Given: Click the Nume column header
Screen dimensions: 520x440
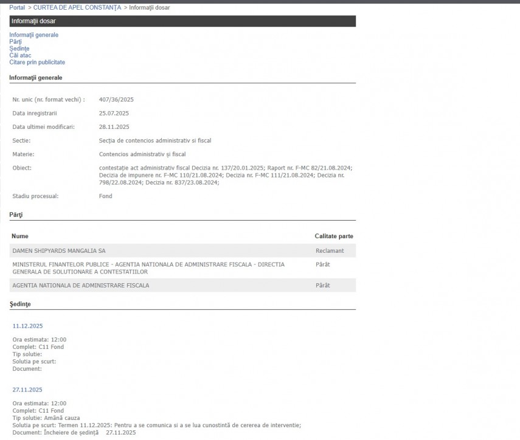Looking at the screenshot, I should click(x=20, y=236).
